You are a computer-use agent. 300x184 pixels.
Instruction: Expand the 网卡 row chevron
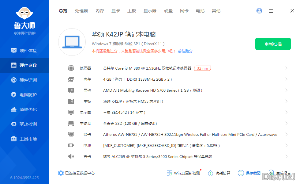[287, 134]
